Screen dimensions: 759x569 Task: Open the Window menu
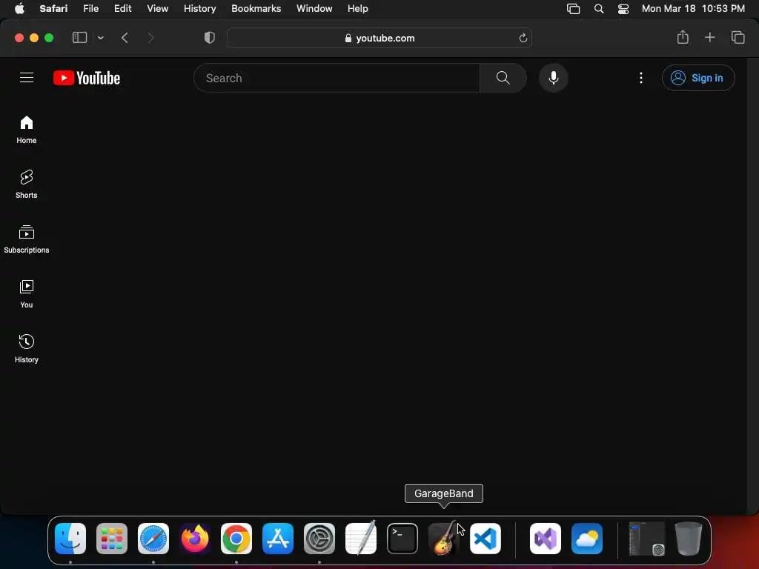pos(314,8)
